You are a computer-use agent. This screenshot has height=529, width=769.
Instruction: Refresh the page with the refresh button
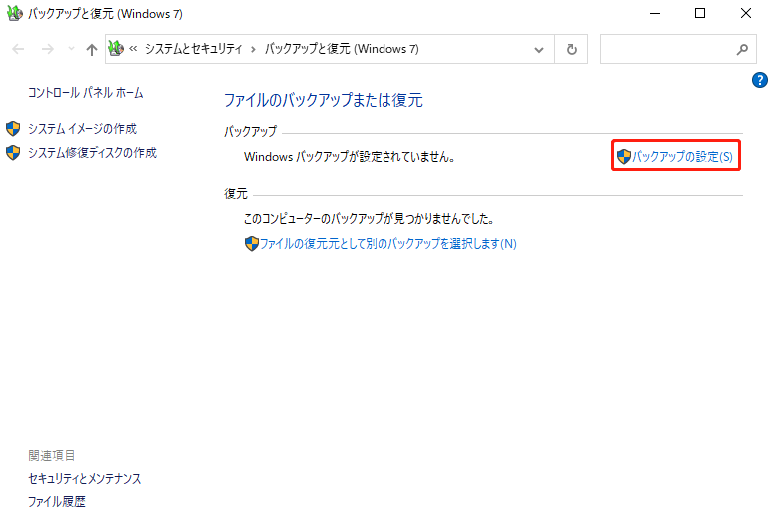(571, 49)
